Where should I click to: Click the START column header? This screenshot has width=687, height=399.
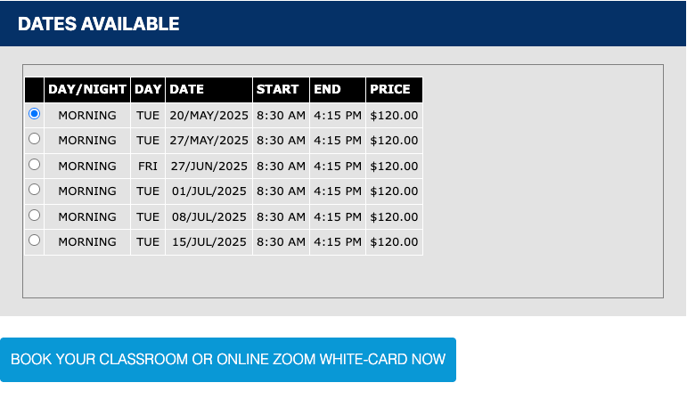tap(281, 89)
